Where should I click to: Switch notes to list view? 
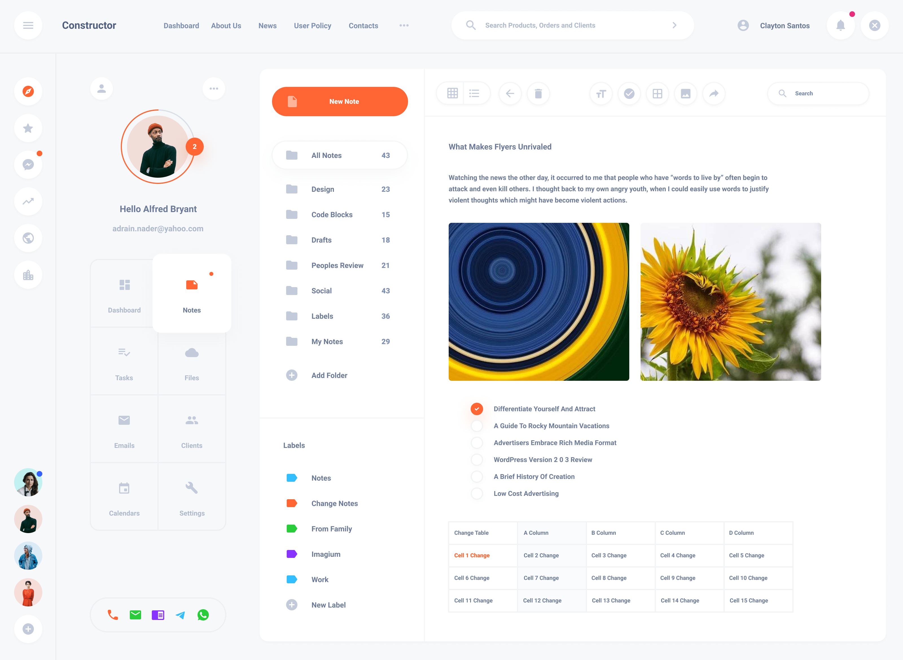point(474,93)
